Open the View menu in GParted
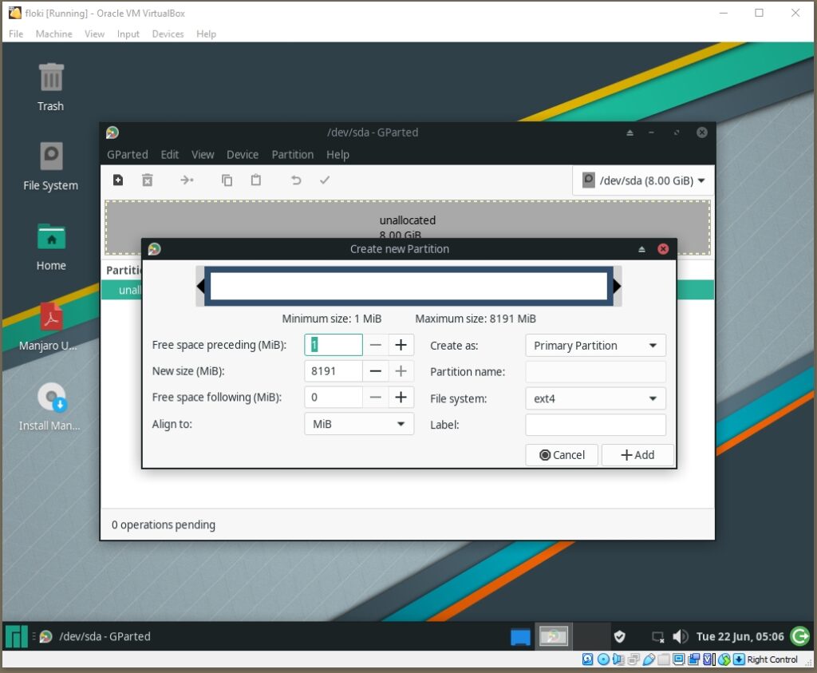Screen dimensions: 817x673 pos(203,155)
